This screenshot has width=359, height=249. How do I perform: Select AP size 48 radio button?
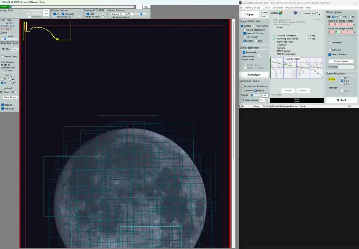click(x=10, y=79)
